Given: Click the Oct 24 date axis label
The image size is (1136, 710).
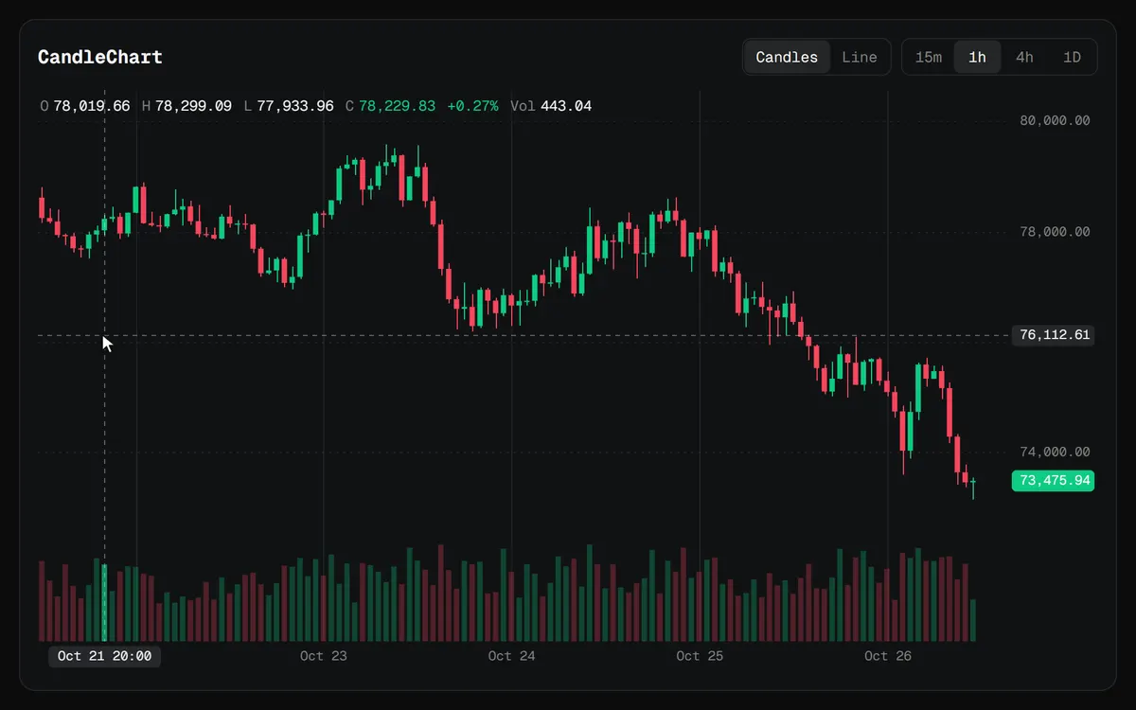Looking at the screenshot, I should point(512,655).
